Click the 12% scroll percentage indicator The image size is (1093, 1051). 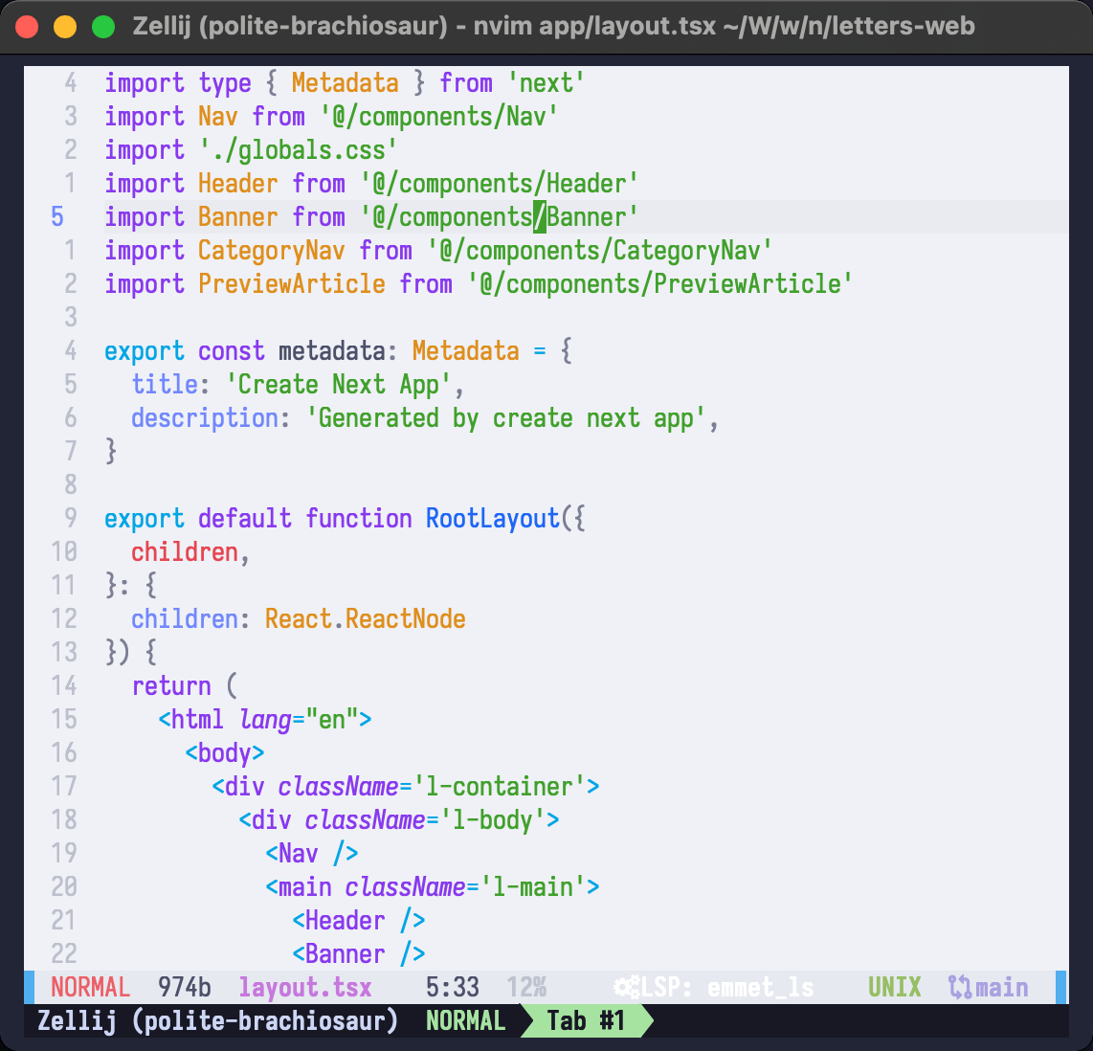[x=526, y=988]
